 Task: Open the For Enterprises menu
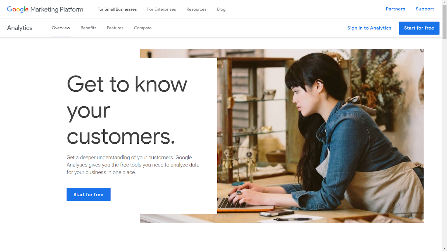click(x=161, y=9)
